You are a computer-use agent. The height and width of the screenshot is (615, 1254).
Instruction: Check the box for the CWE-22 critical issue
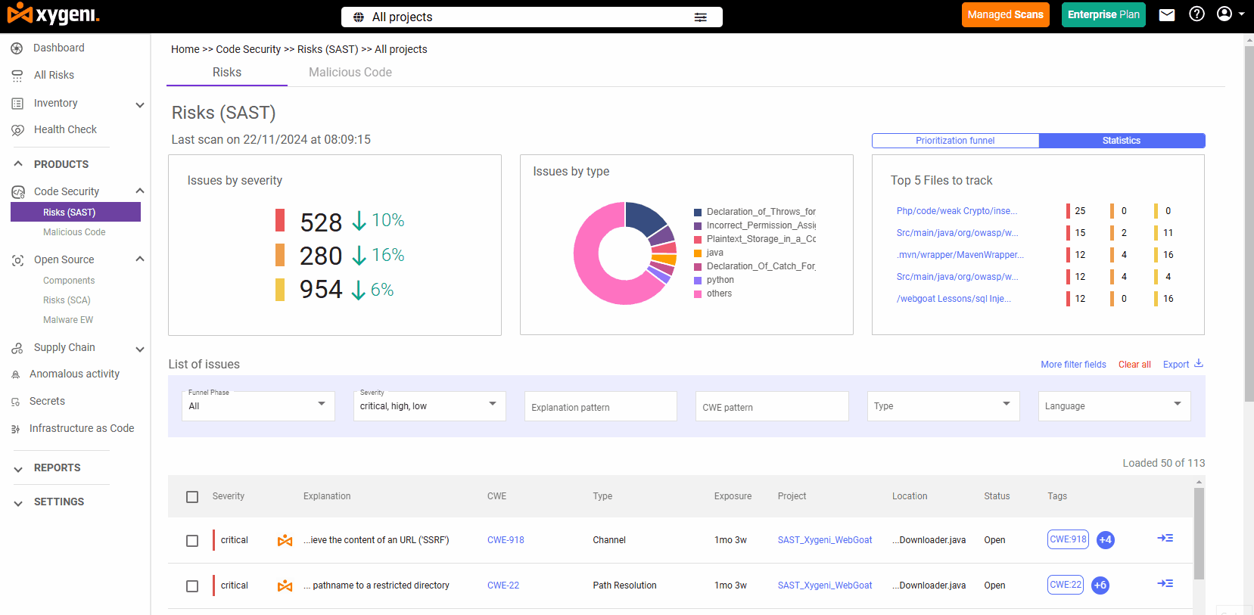click(x=192, y=586)
